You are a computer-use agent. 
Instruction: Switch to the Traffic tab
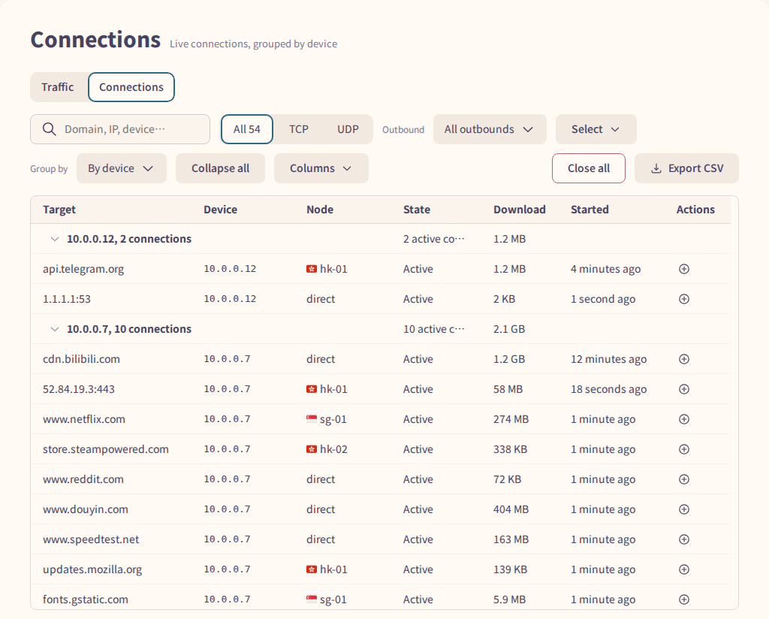coord(58,87)
